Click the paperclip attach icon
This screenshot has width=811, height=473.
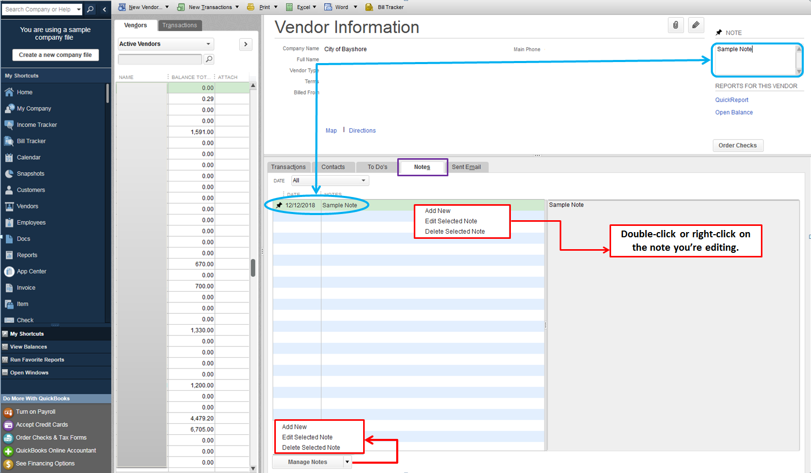tap(676, 25)
